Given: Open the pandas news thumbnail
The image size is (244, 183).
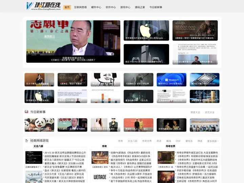Looking at the screenshot, I should 39,125.
